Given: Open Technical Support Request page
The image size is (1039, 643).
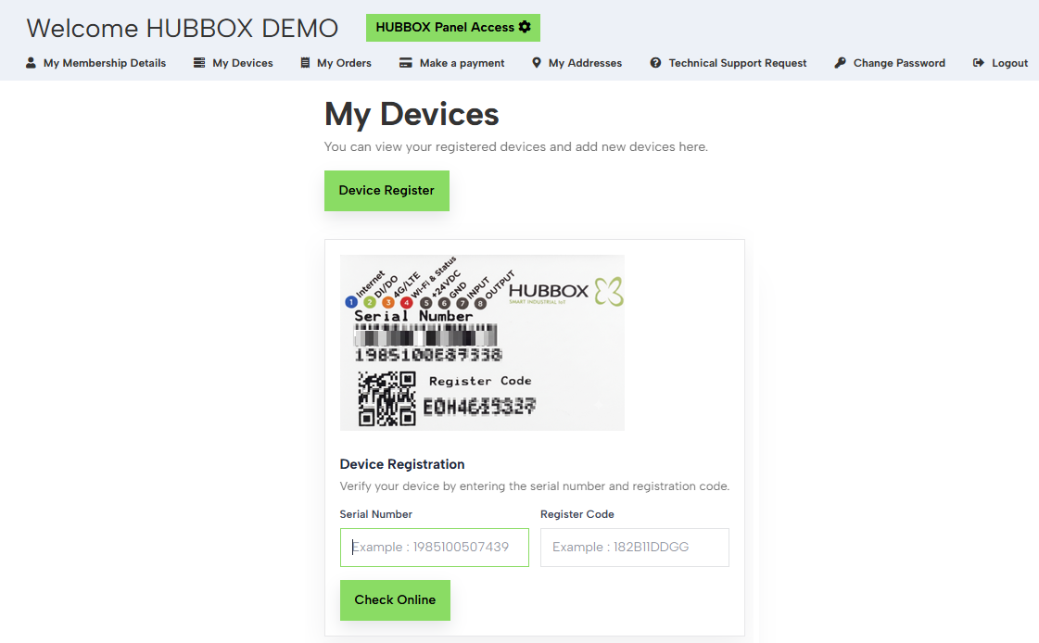Looking at the screenshot, I should (x=729, y=63).
